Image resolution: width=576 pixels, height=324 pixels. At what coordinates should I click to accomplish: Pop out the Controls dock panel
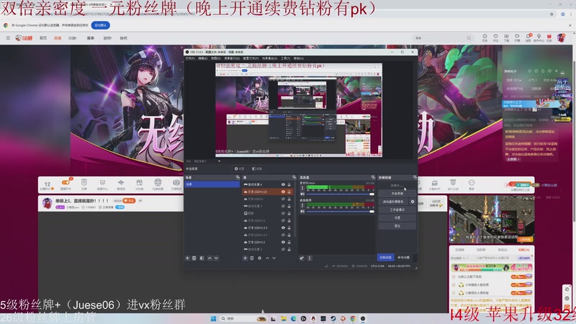pos(415,177)
